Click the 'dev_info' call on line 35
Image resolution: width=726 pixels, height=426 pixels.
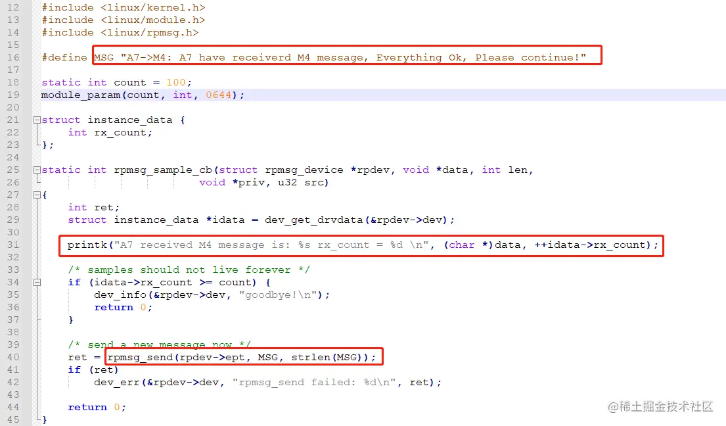(120, 295)
